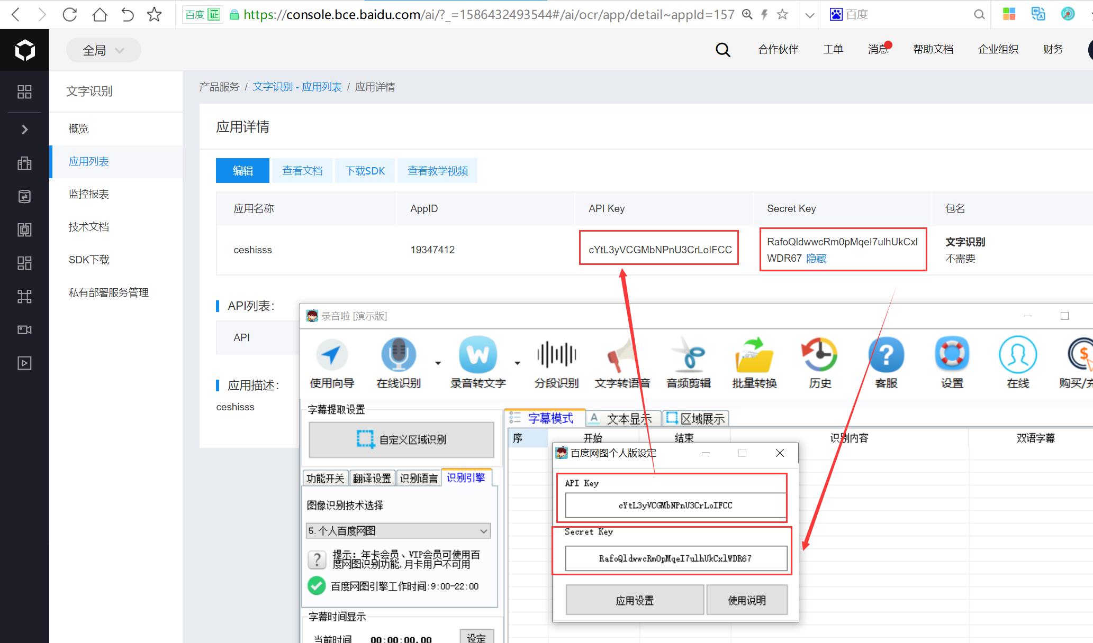The image size is (1093, 643).
Task: Switch to 文本显示 tab
Action: [x=623, y=419]
